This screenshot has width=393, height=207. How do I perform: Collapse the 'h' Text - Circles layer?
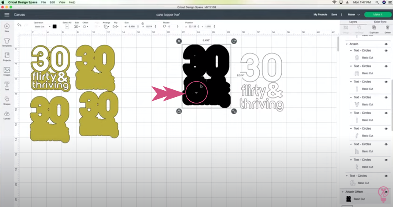coord(351,144)
